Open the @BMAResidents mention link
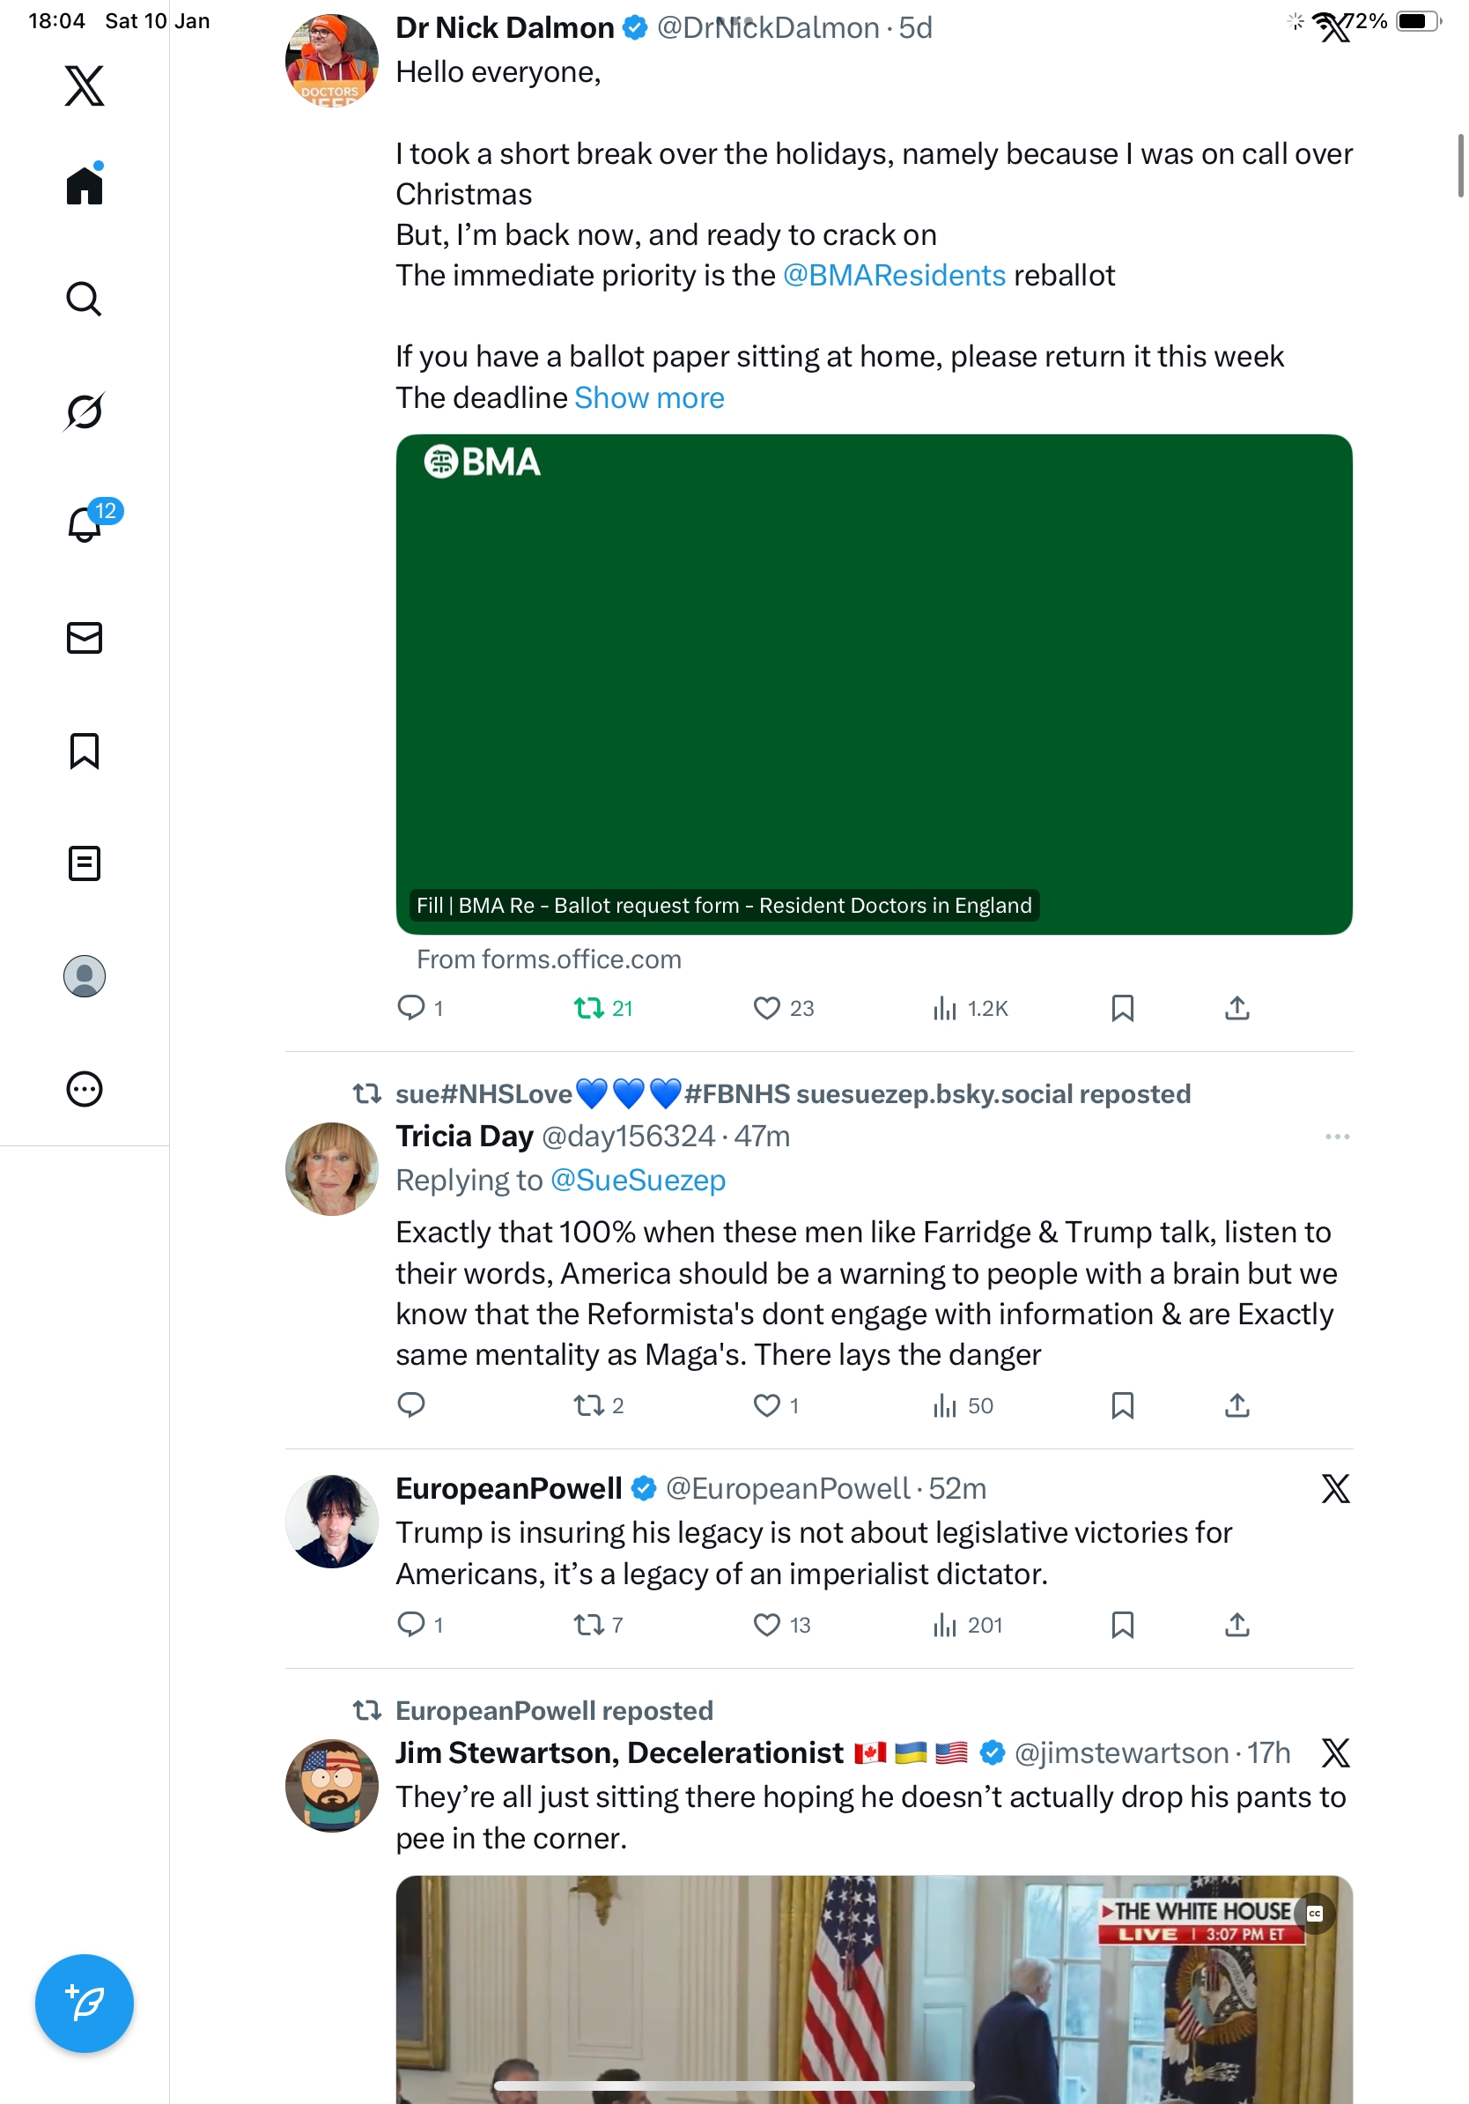Image resolution: width=1469 pixels, height=2104 pixels. pyautogui.click(x=894, y=275)
